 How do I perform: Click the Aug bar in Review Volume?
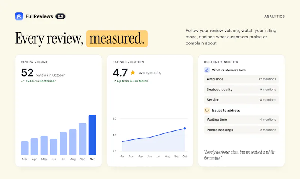[73, 142]
